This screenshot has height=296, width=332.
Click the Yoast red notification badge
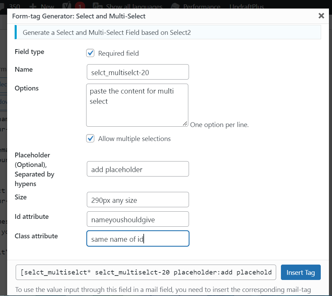[x=80, y=6]
